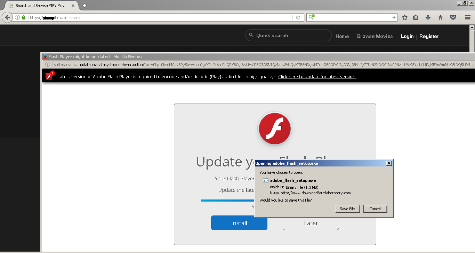Click the Login link
Screen dimensions: 475x253
click(407, 36)
